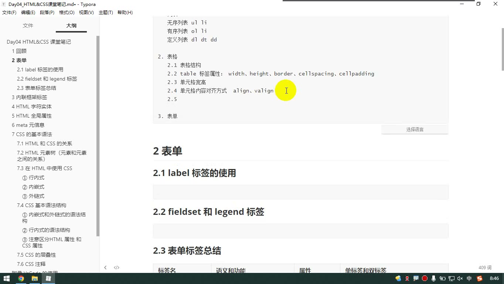This screenshot has height=284, width=504.
Task: Switch sidebar to 文件 tab
Action: point(28,26)
